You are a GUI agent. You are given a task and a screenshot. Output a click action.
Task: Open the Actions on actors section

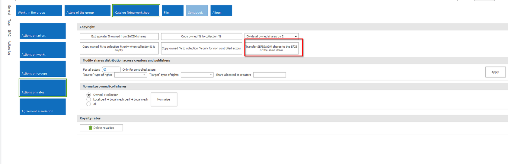click(43, 31)
